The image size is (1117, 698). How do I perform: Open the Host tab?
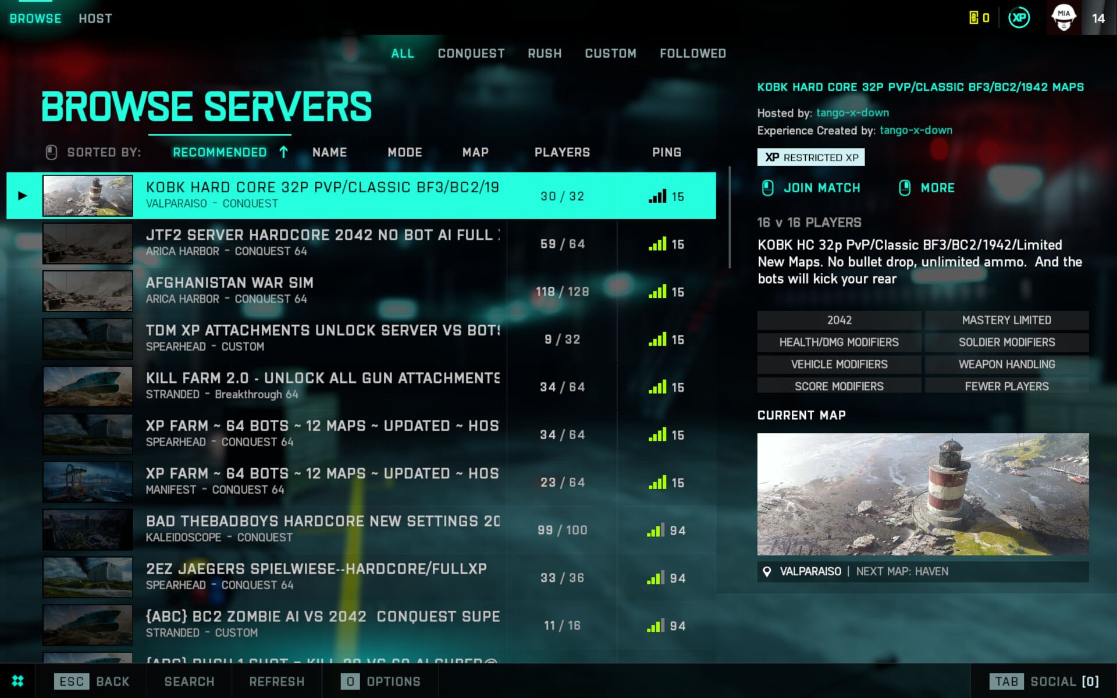click(x=95, y=19)
